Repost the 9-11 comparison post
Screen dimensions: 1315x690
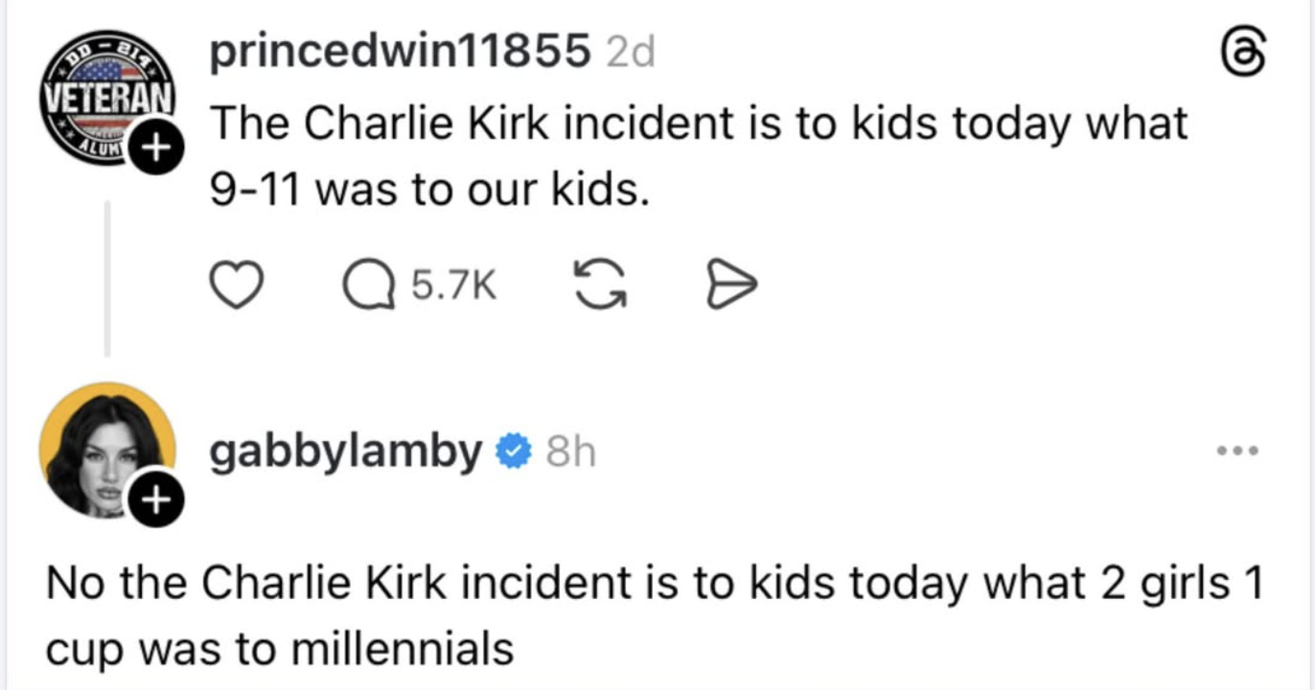point(599,286)
